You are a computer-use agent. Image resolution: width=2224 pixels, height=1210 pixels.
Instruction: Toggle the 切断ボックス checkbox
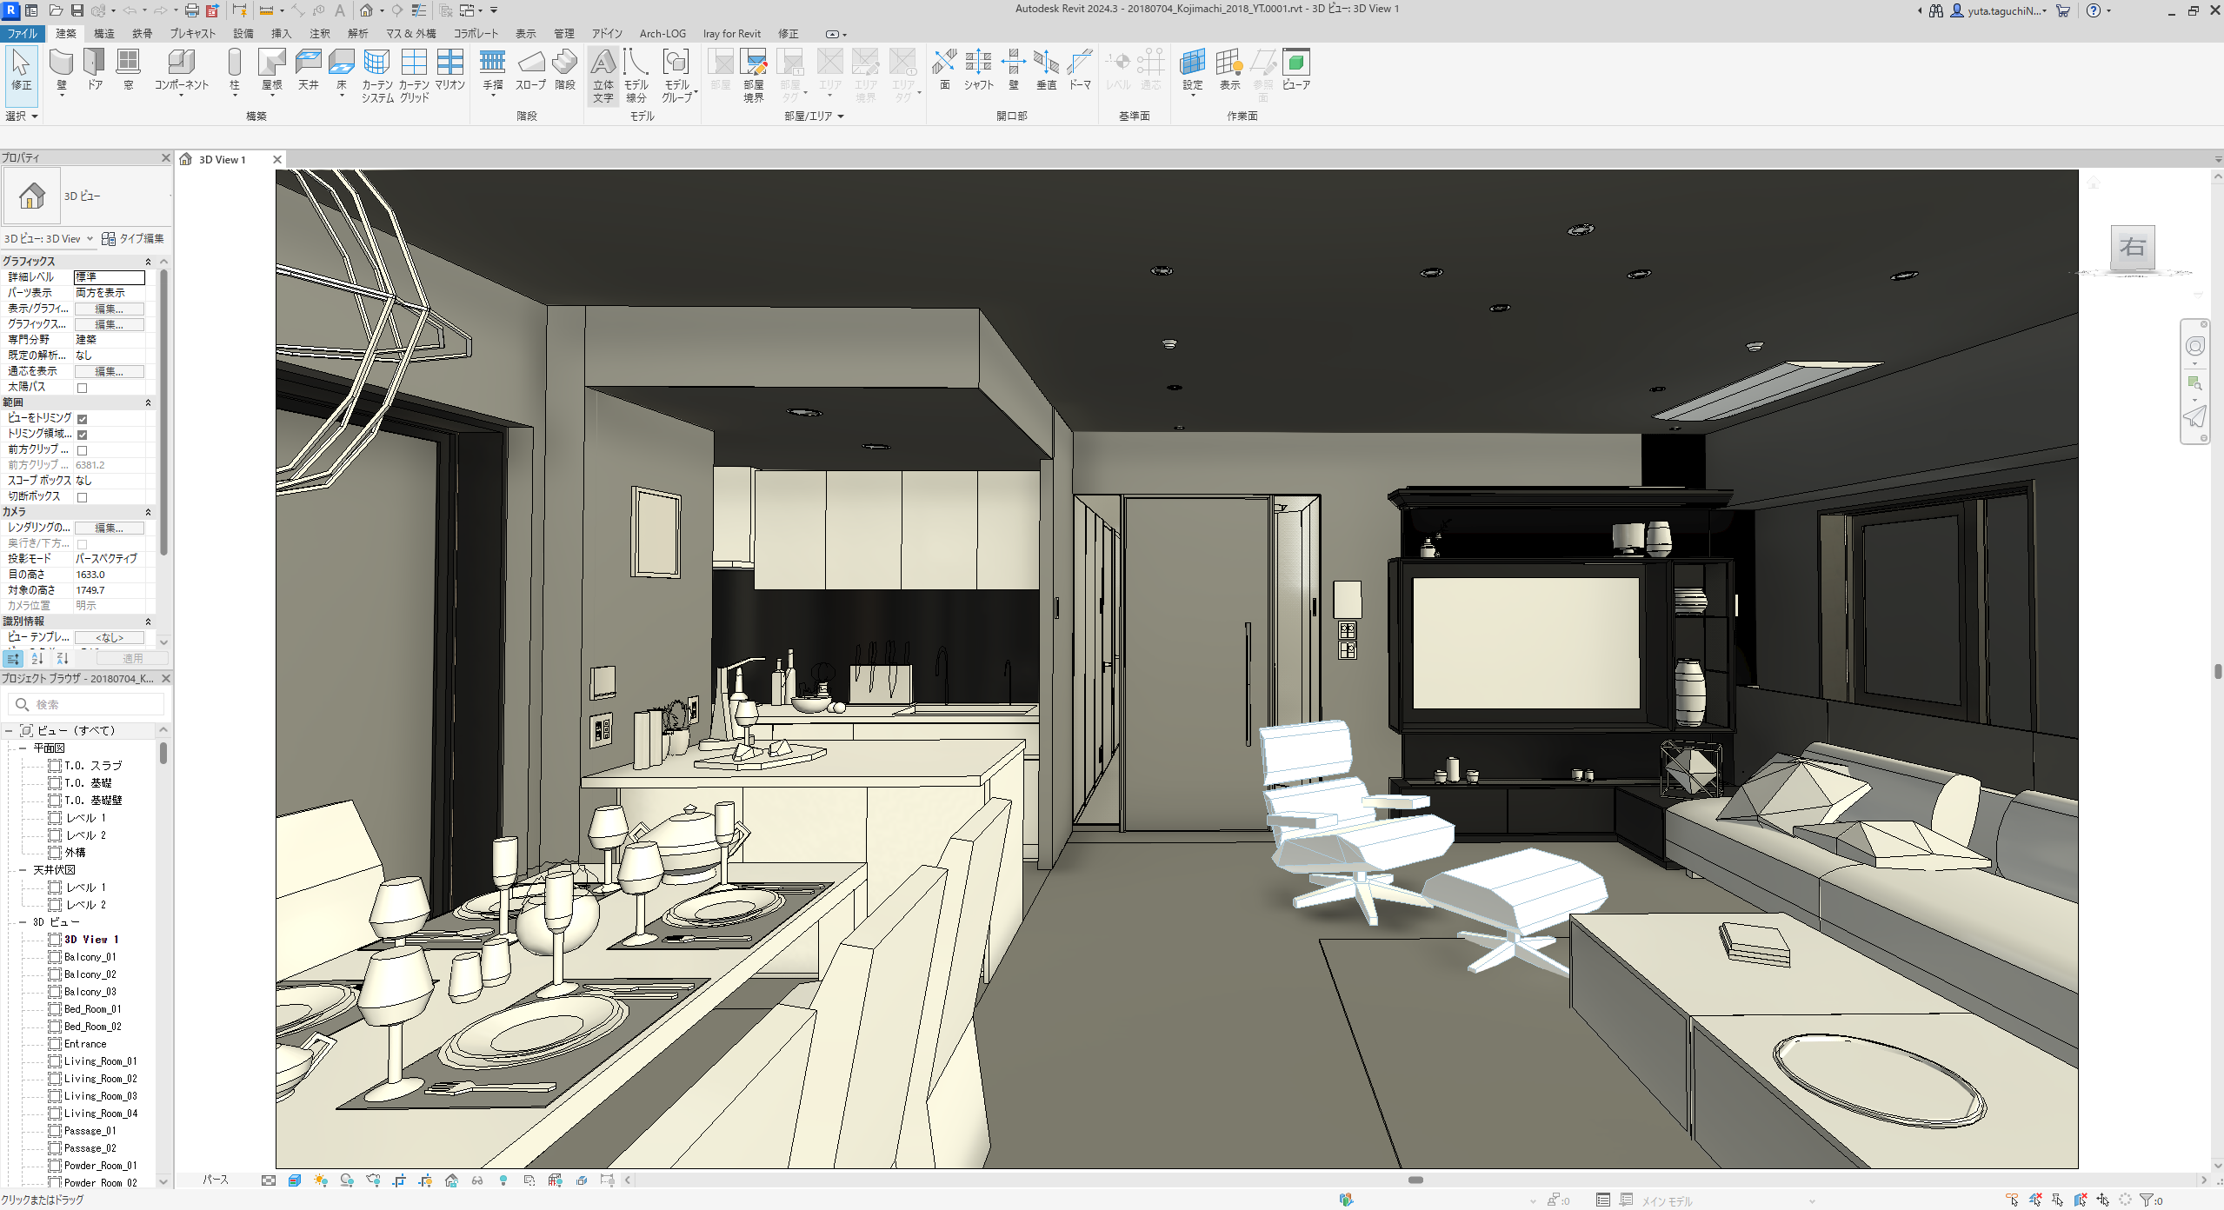[83, 497]
